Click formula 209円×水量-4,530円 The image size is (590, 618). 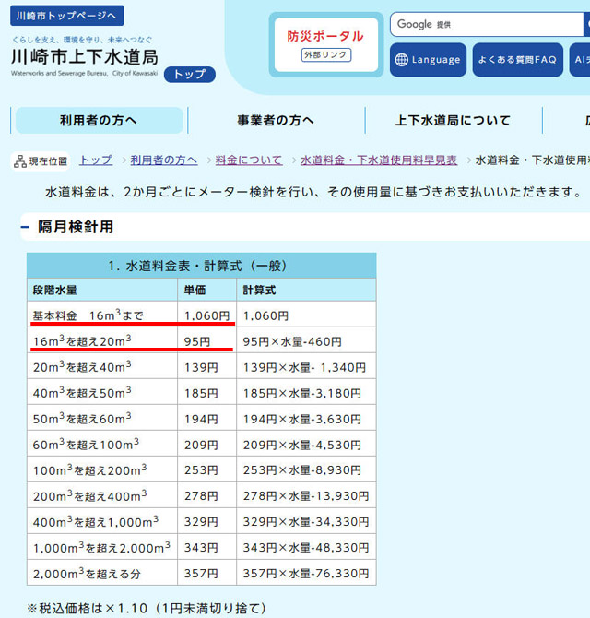(x=306, y=444)
